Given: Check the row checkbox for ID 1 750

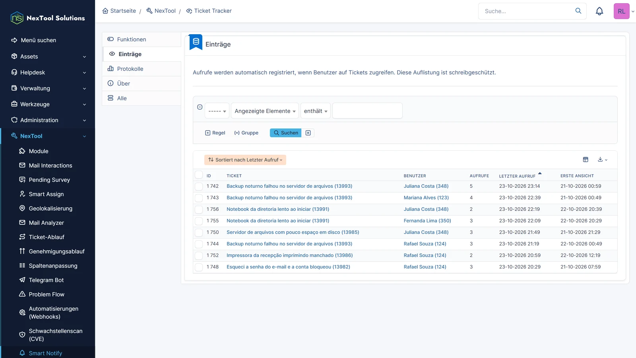Looking at the screenshot, I should click(199, 232).
